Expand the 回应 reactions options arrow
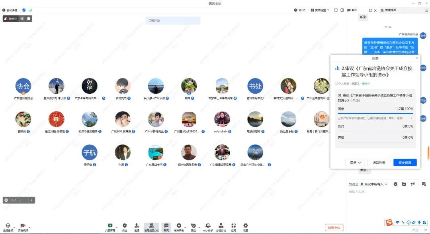430x234 pixels. pos(199,227)
